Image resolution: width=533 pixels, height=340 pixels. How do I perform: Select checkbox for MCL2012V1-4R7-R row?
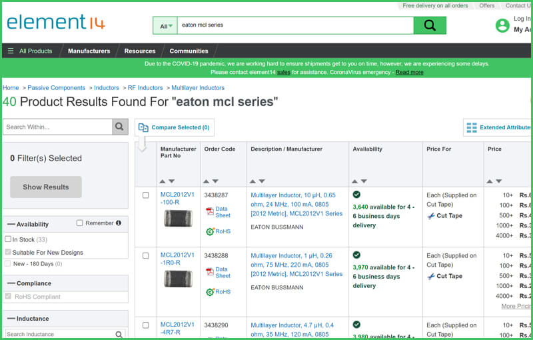(146, 325)
